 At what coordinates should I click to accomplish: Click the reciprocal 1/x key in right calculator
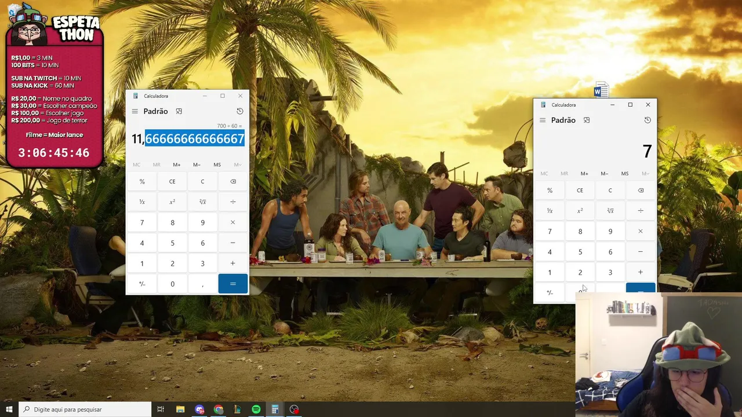tap(550, 211)
